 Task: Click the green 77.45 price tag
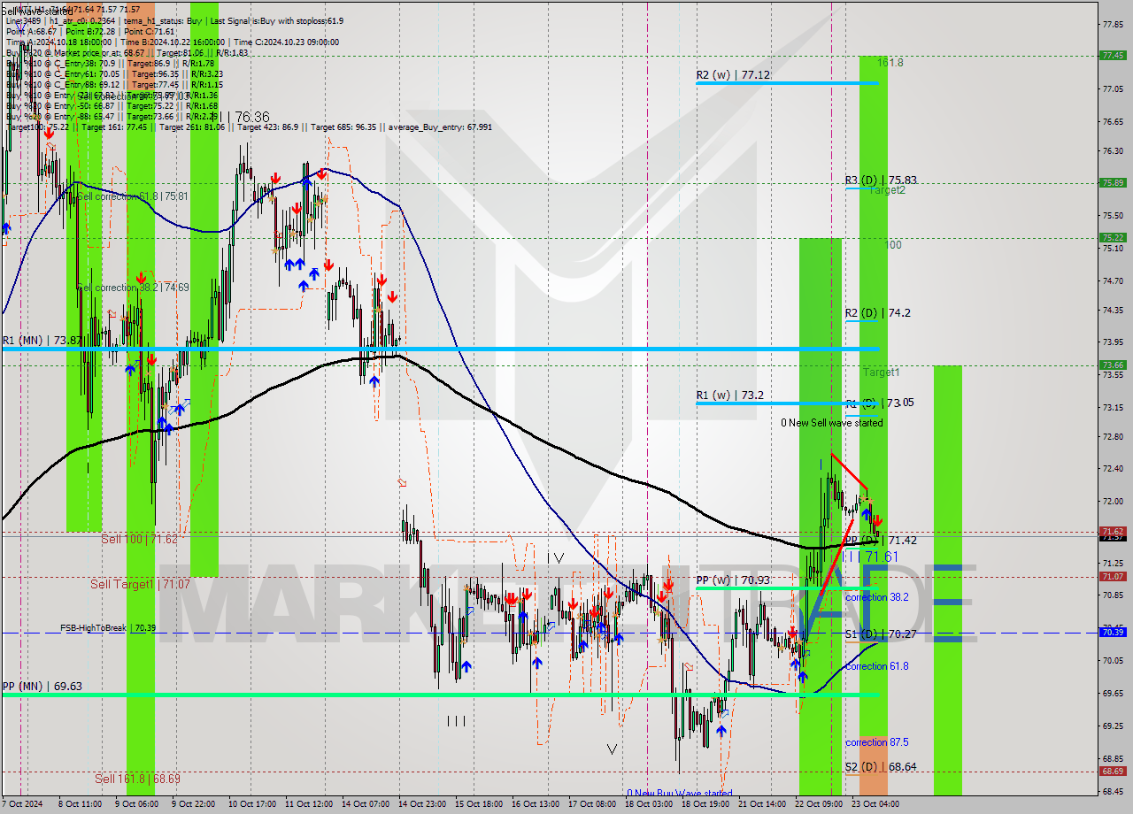1113,55
